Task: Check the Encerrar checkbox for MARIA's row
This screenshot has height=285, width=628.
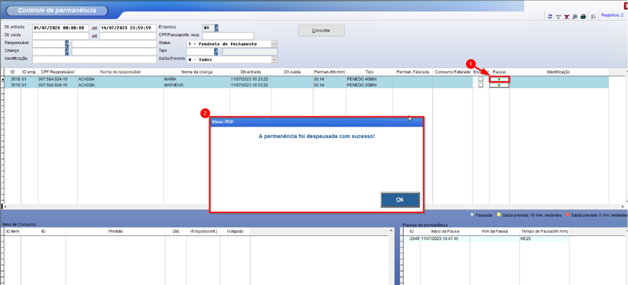Action: [x=481, y=79]
